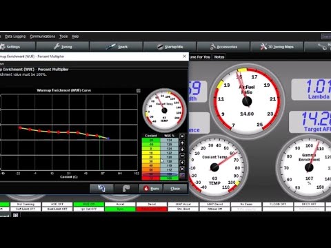Click the highlighted WUE cell circled in blue
Screen dimensions: 331x248
(x=169, y=174)
